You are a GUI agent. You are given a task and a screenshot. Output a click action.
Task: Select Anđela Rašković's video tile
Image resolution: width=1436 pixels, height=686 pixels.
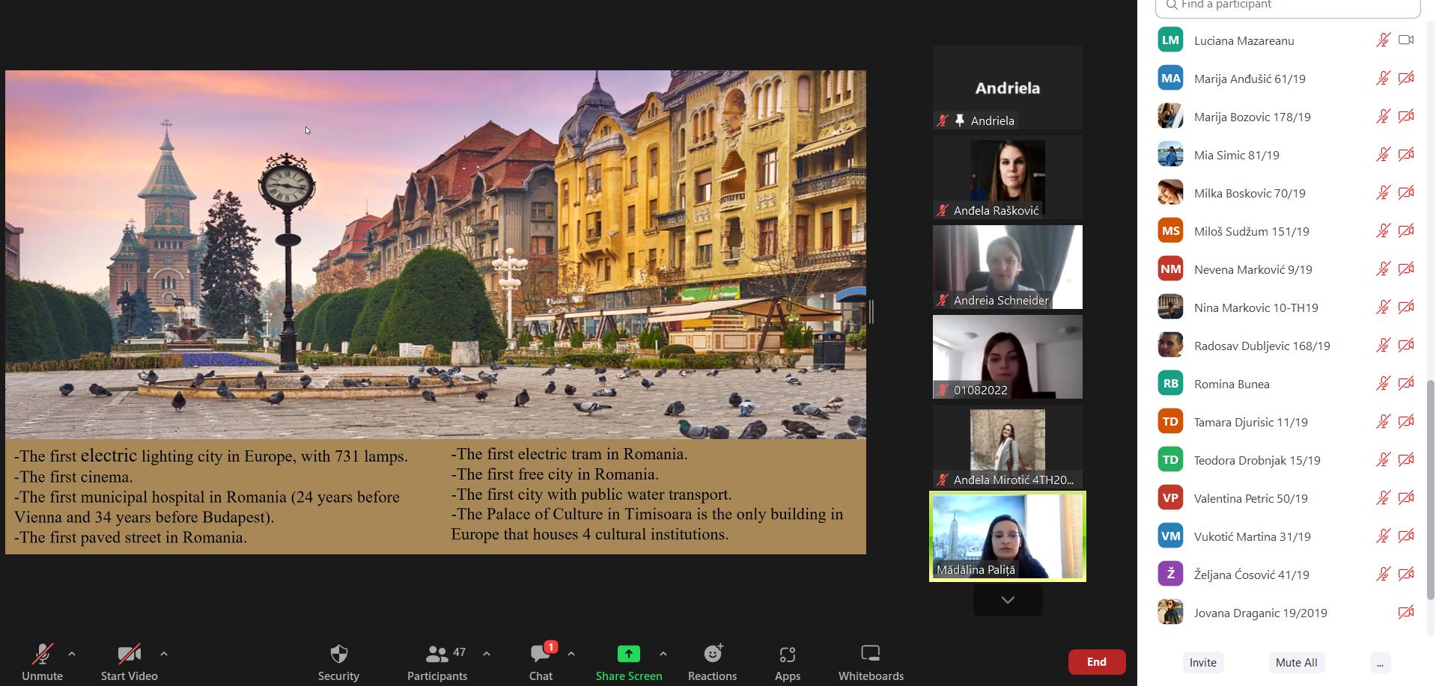click(1008, 177)
